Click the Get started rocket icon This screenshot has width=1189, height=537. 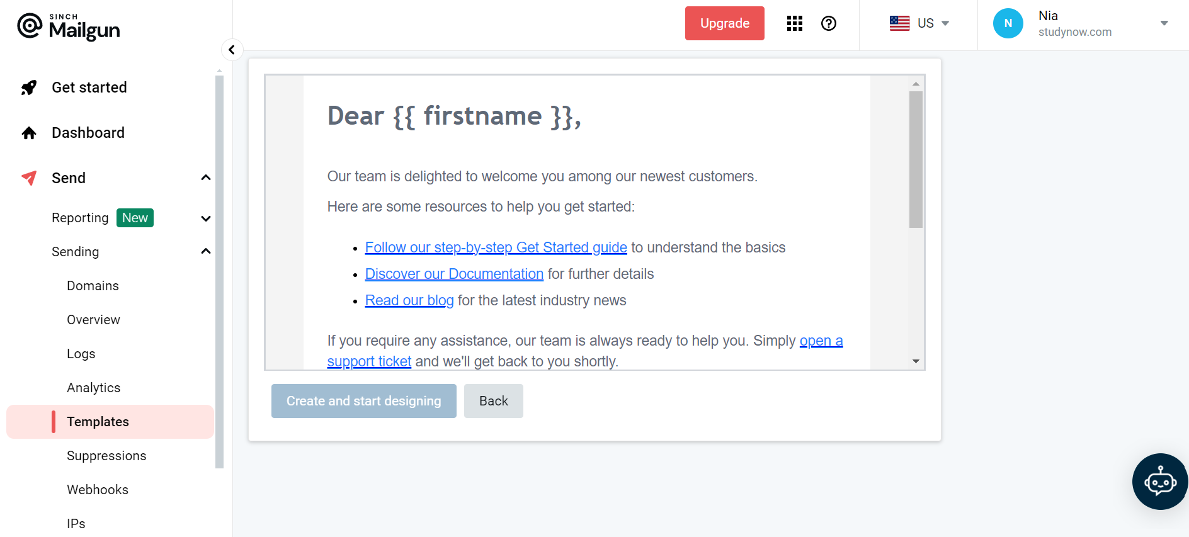tap(29, 88)
